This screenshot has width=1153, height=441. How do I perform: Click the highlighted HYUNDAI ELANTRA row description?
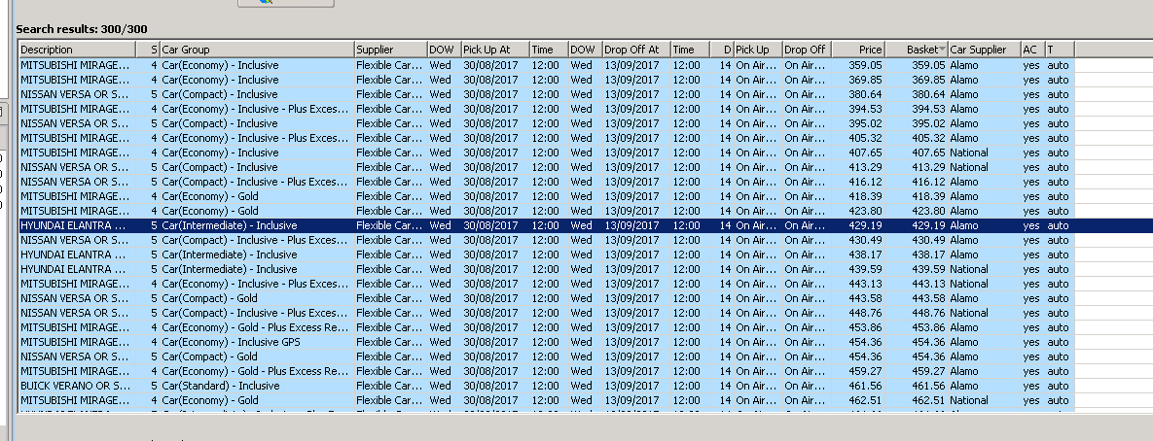[74, 225]
